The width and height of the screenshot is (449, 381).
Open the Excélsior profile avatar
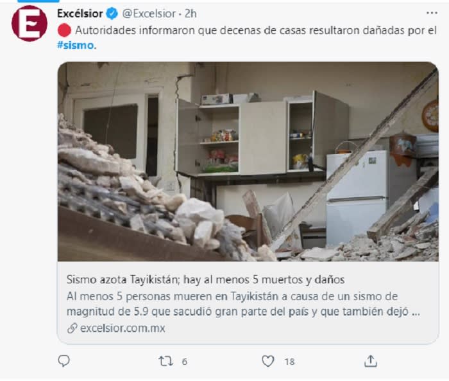pyautogui.click(x=30, y=23)
